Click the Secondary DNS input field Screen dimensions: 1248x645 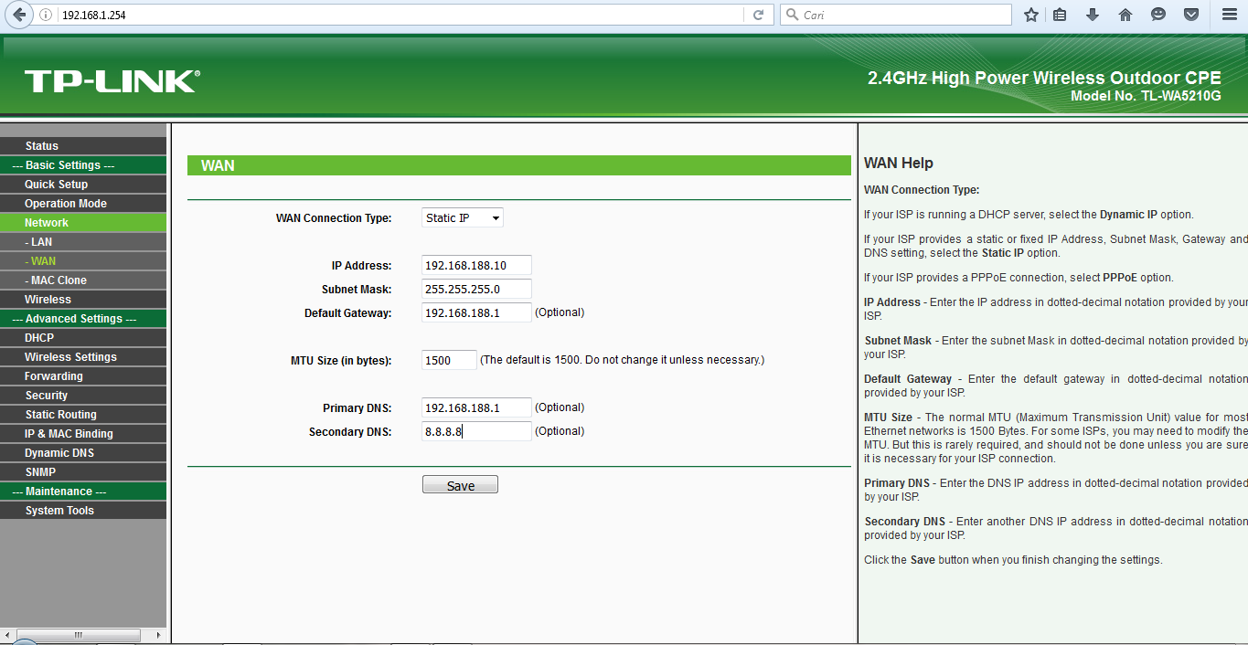[x=475, y=430]
